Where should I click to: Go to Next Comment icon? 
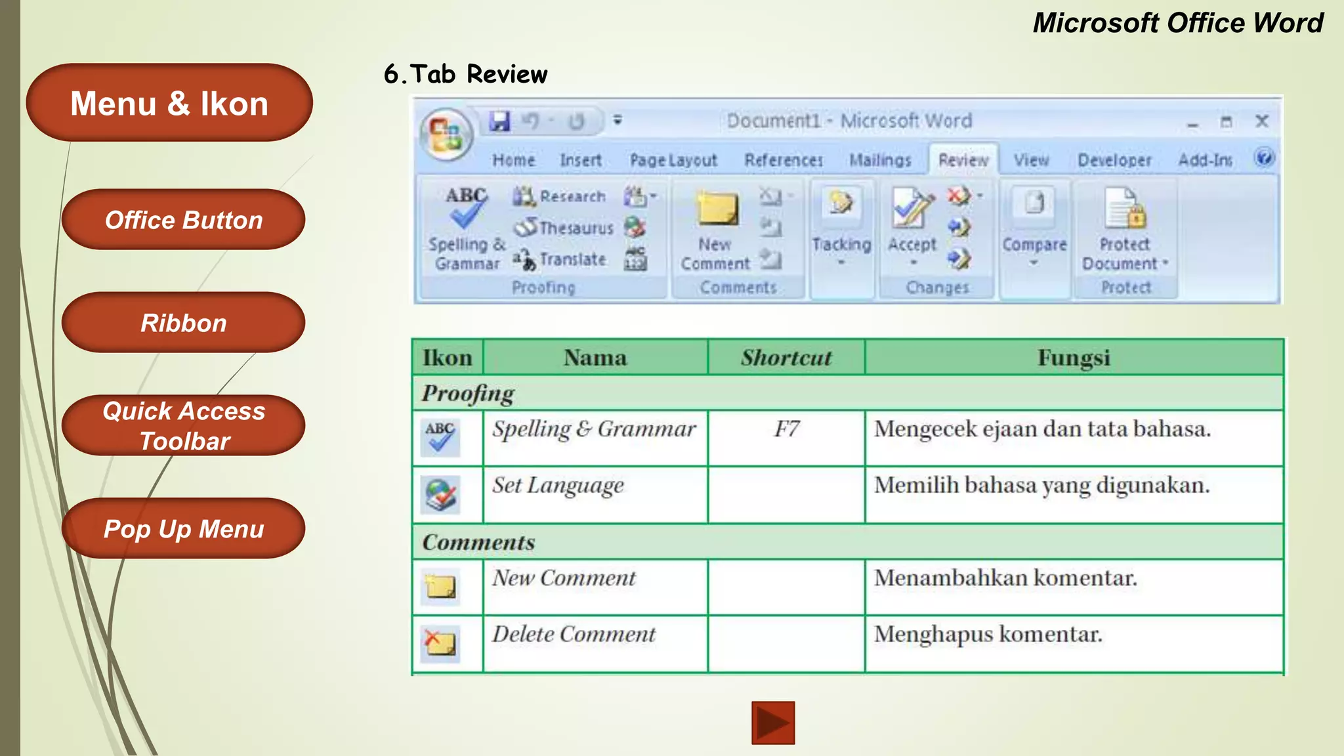click(x=770, y=259)
